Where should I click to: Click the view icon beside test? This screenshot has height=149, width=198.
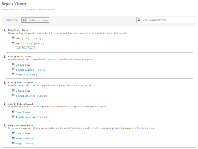13,38
